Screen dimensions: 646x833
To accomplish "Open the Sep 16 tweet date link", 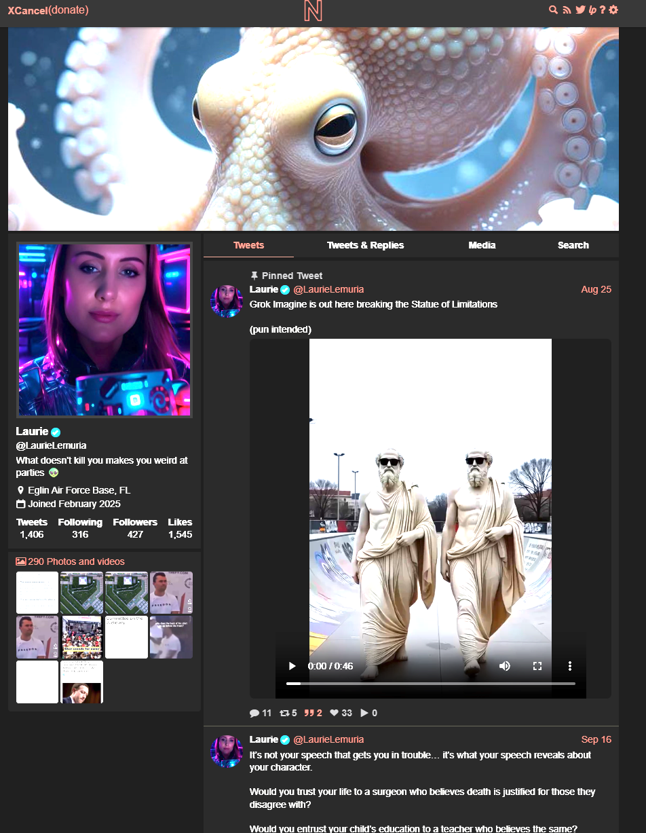I will pos(596,739).
